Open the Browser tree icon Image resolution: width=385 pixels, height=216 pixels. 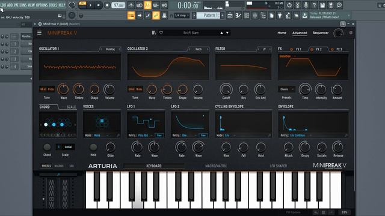pyautogui.click(x=263, y=16)
